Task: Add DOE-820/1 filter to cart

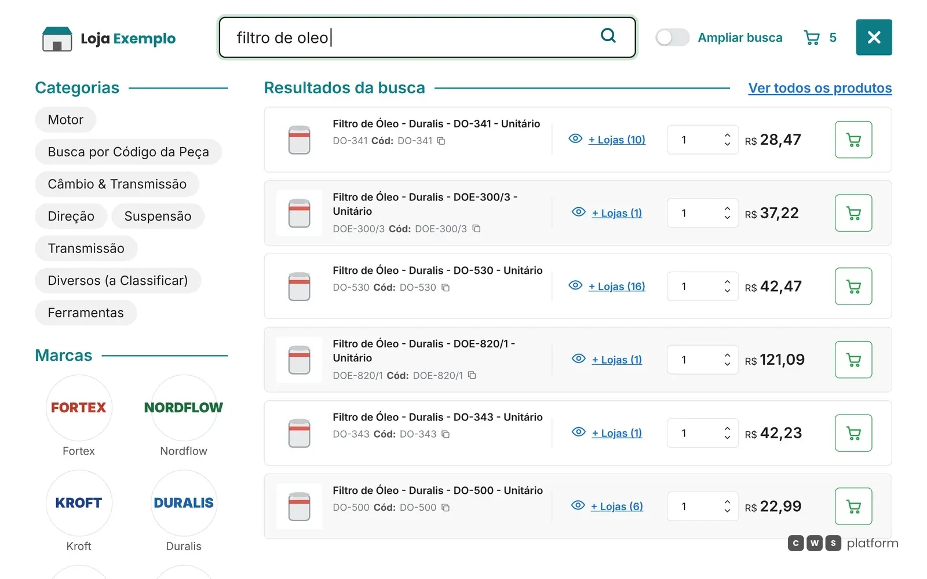Action: tap(853, 360)
